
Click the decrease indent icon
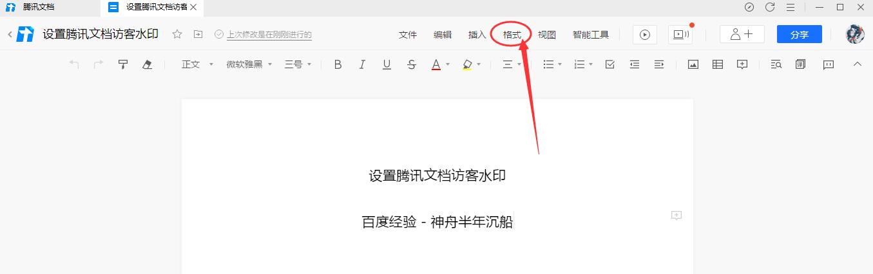[635, 64]
